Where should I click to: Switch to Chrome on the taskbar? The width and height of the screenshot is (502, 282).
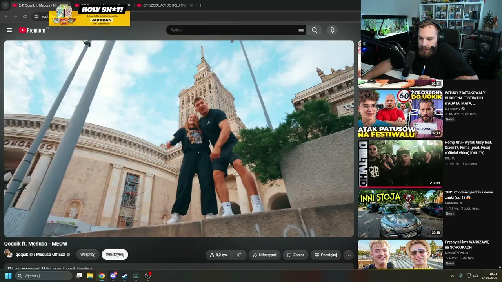click(x=102, y=276)
